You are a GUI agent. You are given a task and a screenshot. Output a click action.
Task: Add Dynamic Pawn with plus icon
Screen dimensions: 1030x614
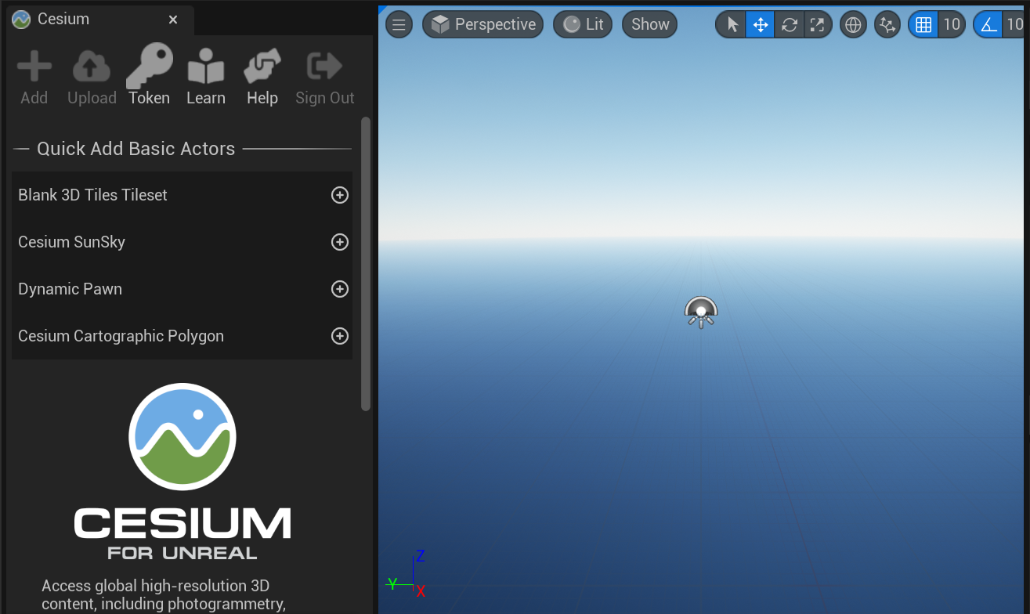tap(340, 289)
